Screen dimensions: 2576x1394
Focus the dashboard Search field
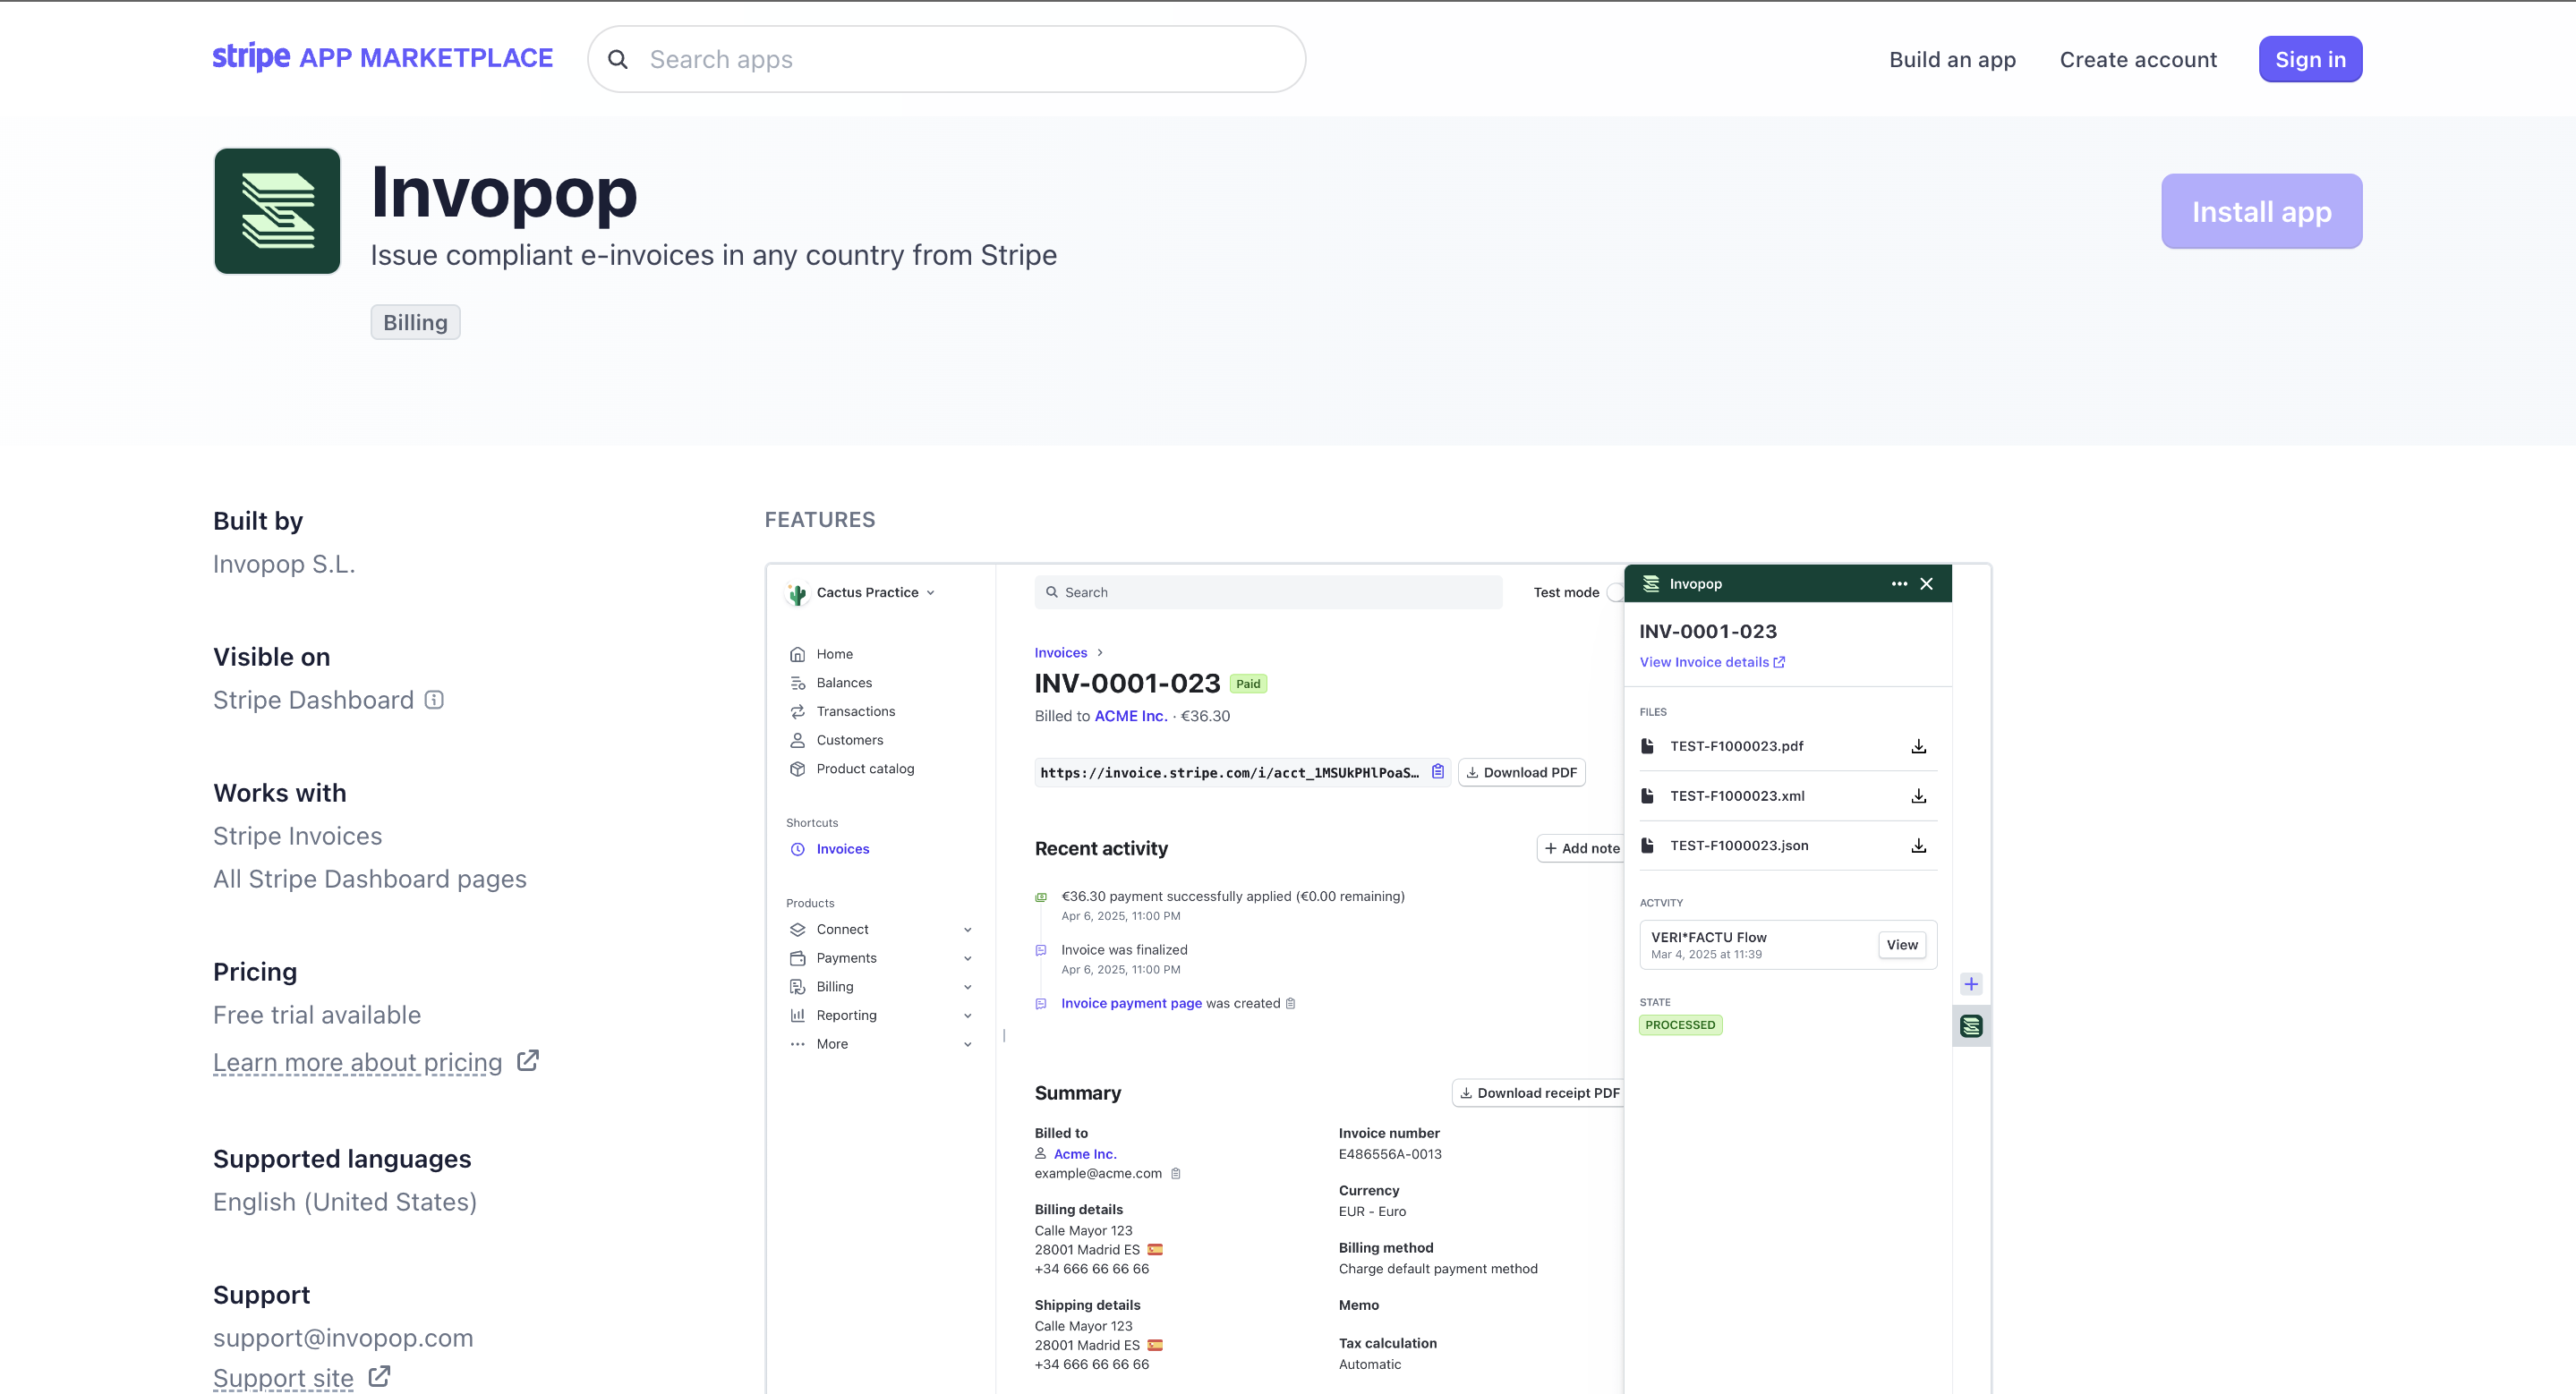coord(1267,591)
